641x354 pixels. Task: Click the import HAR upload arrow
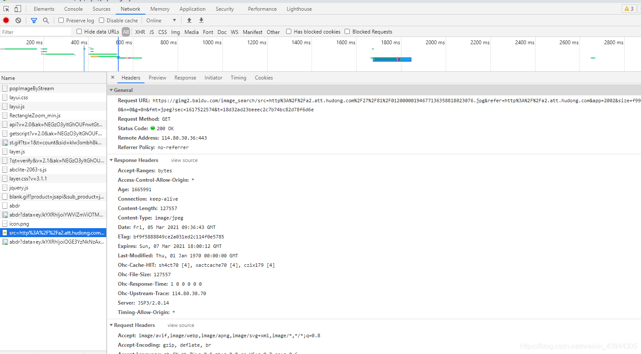click(x=189, y=20)
